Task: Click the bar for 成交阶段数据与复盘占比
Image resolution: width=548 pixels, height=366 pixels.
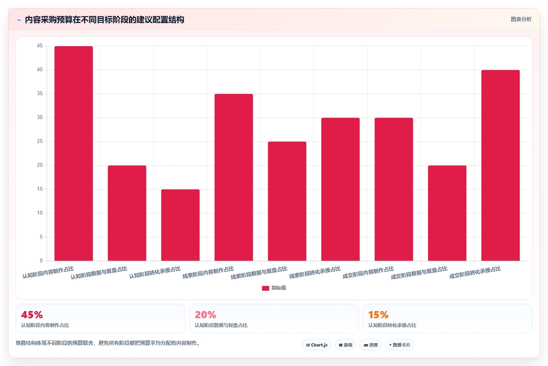Action: coord(447,213)
